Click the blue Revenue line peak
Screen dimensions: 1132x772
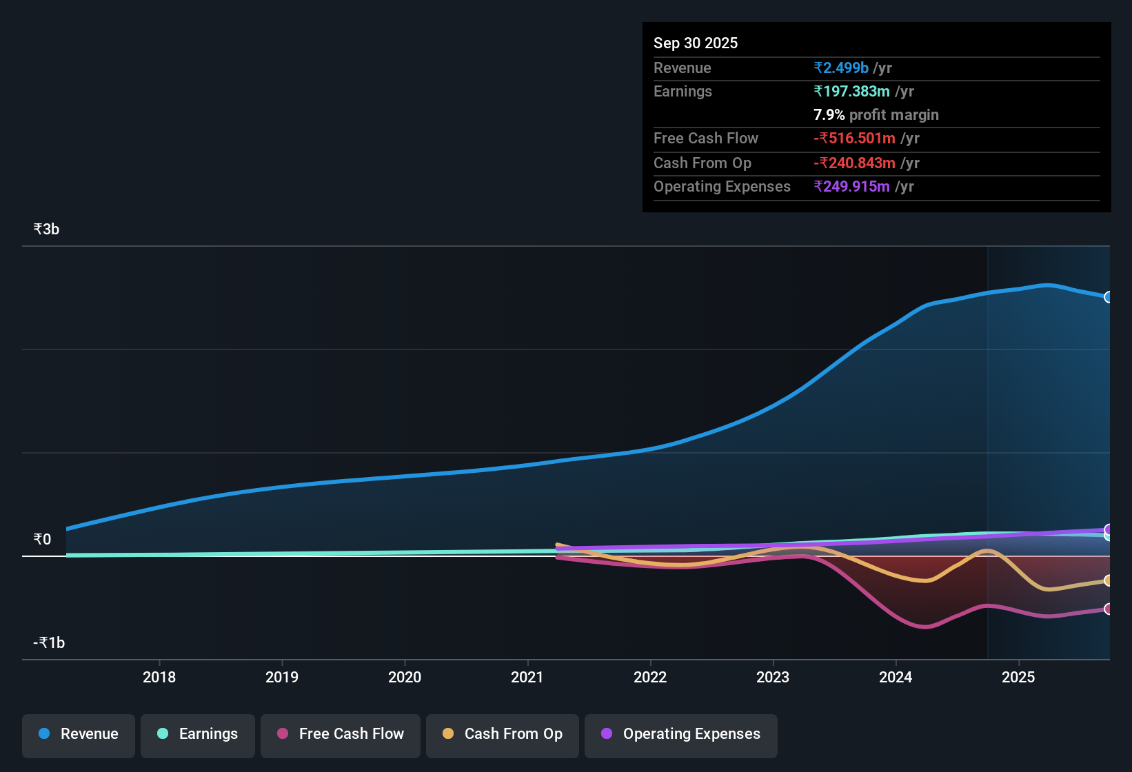click(1045, 286)
